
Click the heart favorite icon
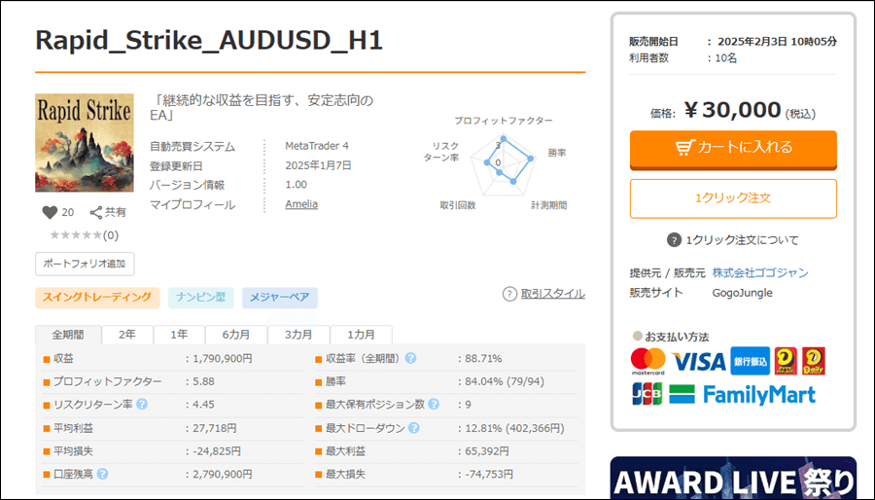point(51,212)
